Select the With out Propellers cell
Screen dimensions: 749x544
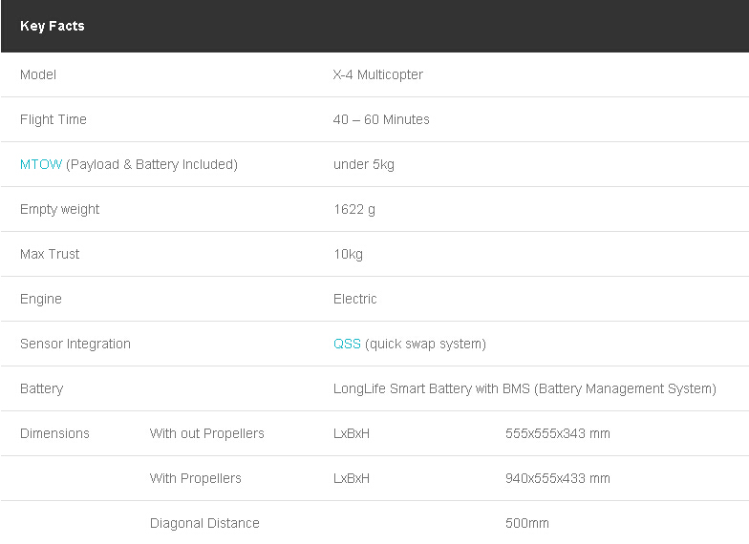[x=206, y=433]
